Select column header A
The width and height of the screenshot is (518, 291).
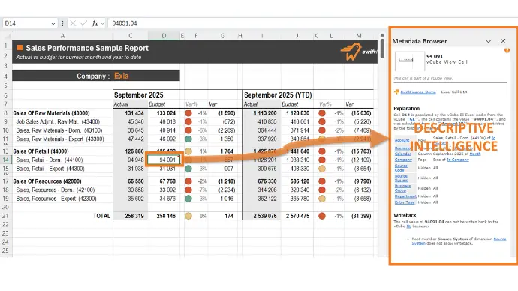tap(62, 36)
